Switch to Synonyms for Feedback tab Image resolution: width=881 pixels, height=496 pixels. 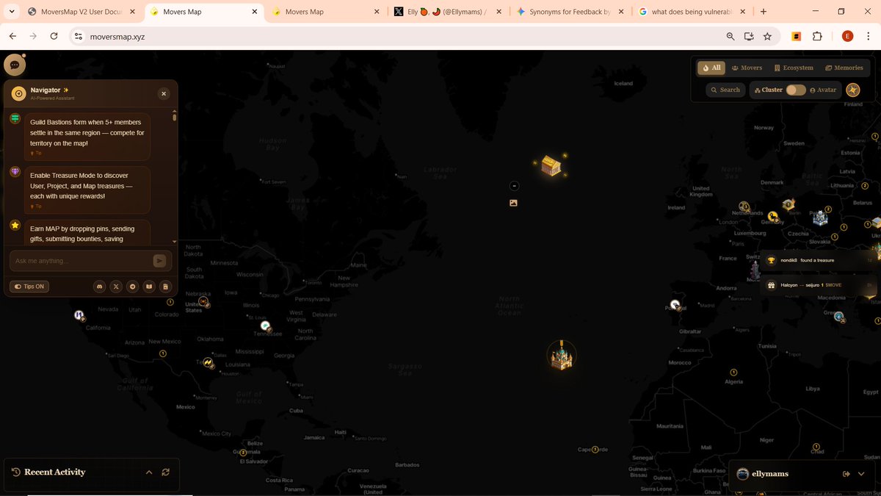[x=570, y=12]
